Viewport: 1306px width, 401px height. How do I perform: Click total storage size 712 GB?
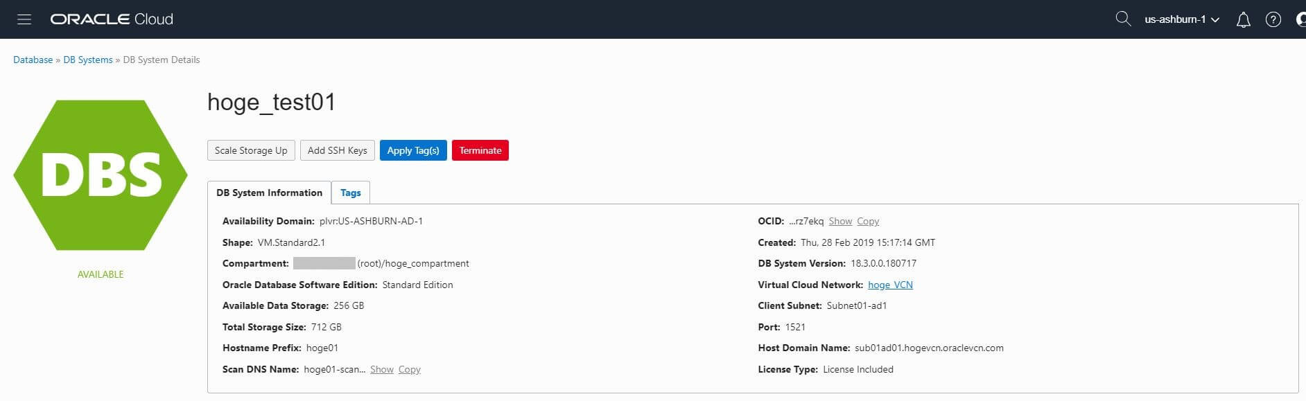(x=326, y=327)
